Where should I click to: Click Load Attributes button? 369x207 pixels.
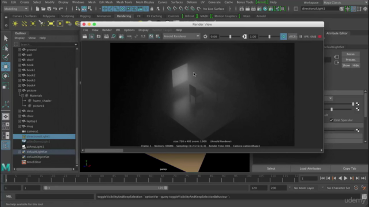click(310, 168)
